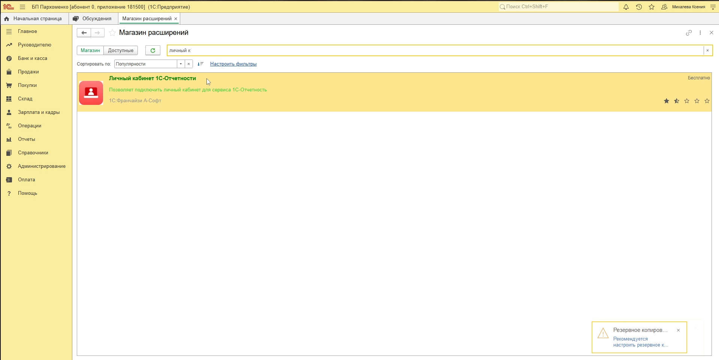Open the Обсуждения tab
Viewport: 719px width, 360px height.
93,19
